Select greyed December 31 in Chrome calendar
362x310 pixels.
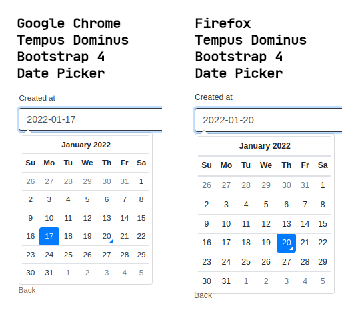125,181
